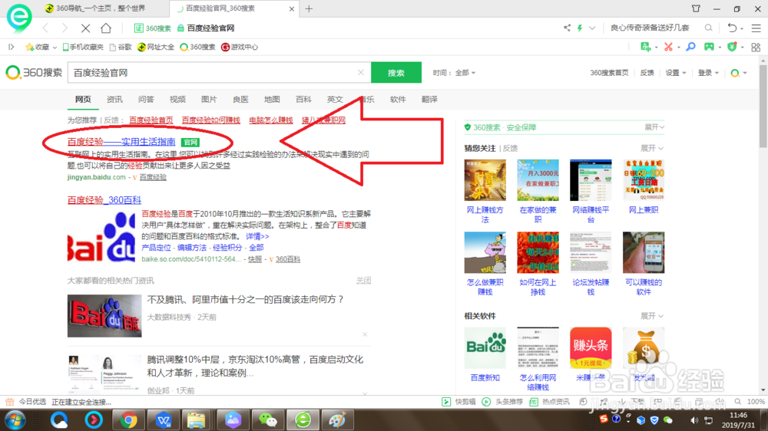
Task: Click the 反馈 link in the page header
Action: pos(647,73)
